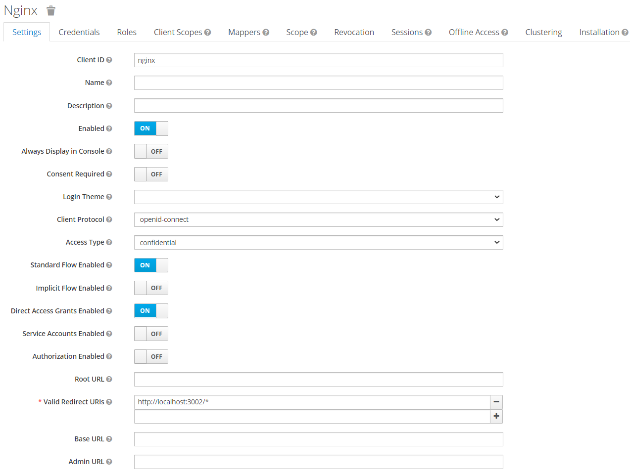Open the Offline Access tab
630x473 pixels.
click(474, 32)
